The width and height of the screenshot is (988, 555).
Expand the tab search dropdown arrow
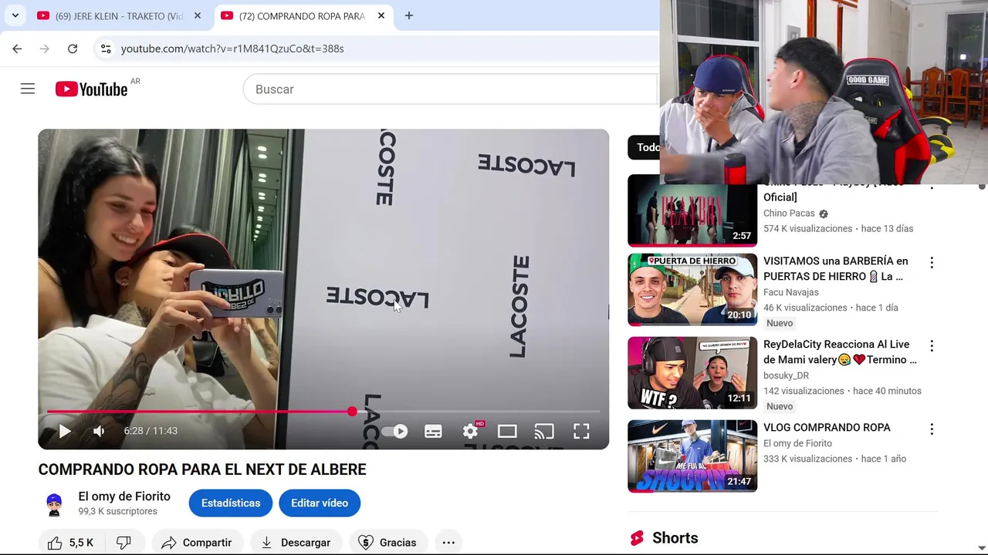click(x=15, y=15)
